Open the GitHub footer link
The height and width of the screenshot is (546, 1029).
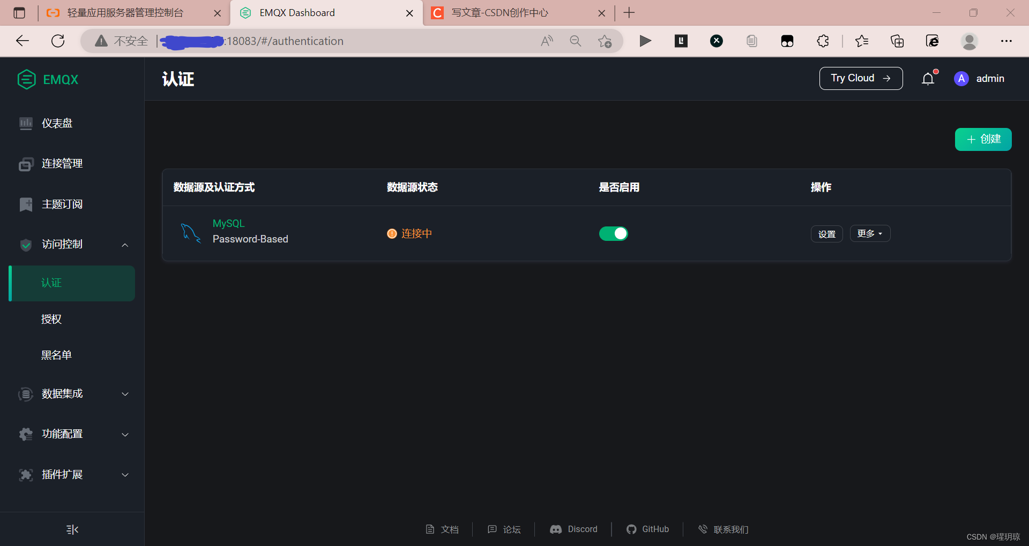[647, 529]
